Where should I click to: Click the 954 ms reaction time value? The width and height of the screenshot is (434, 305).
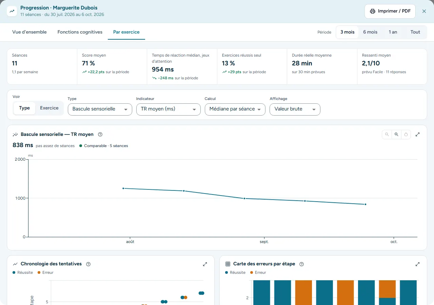click(163, 69)
